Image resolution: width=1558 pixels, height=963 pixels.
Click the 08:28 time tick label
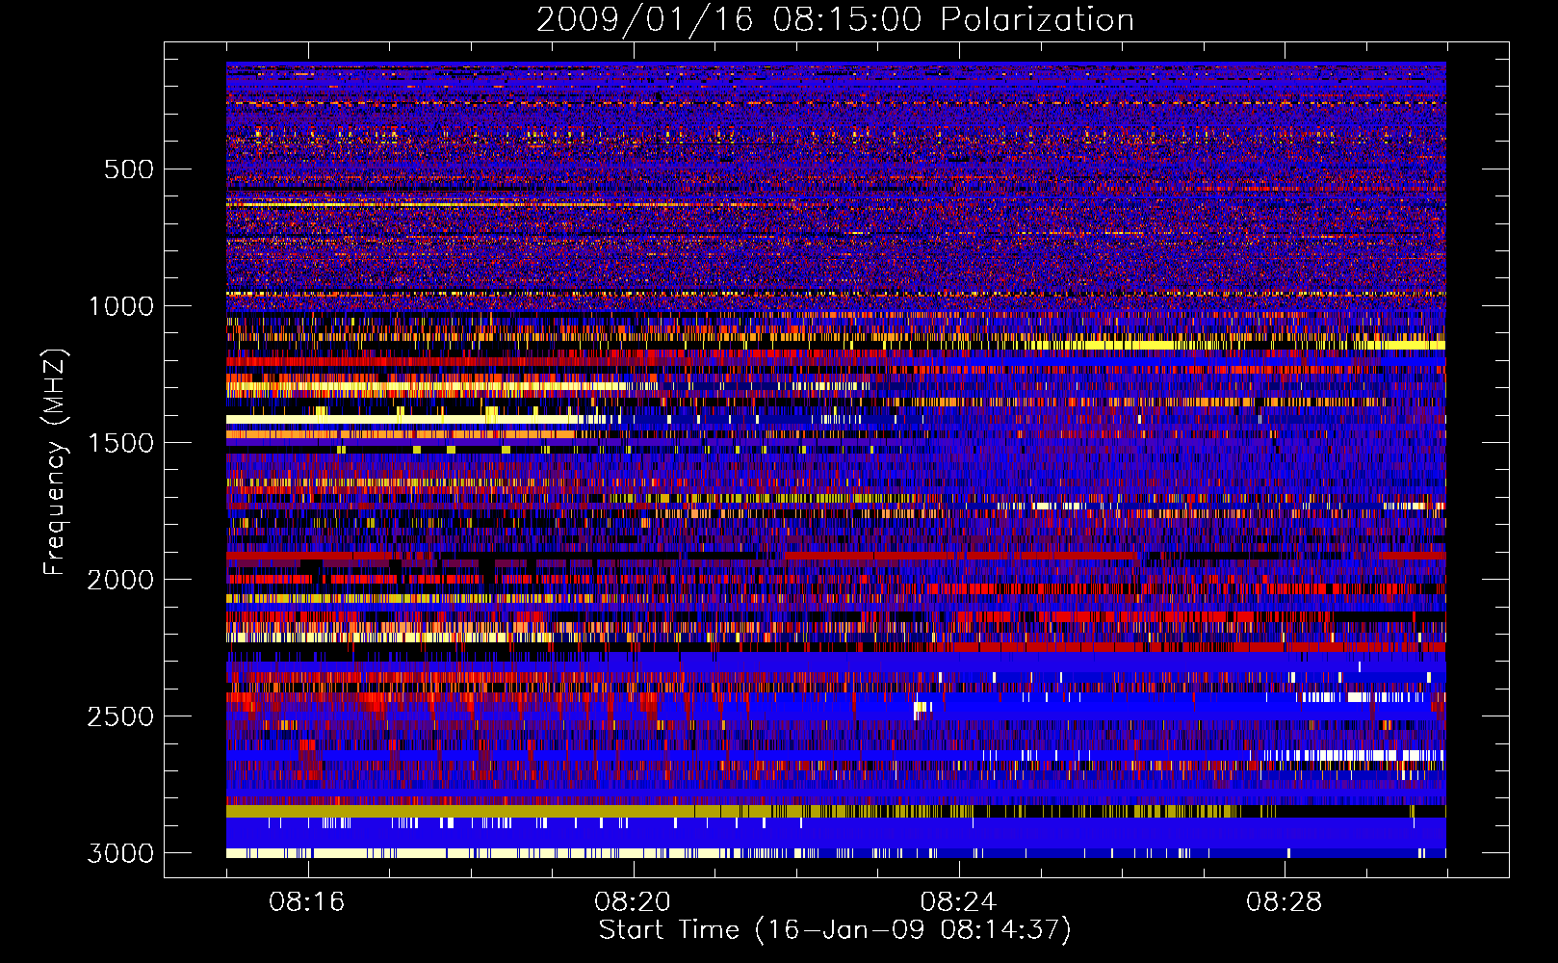[1284, 902]
